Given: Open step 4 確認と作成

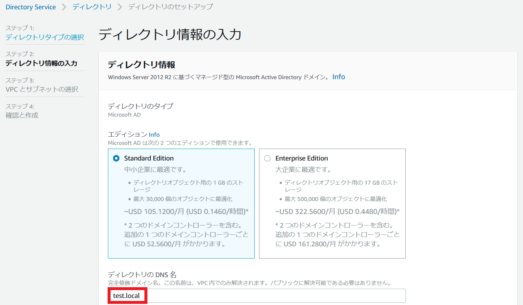Looking at the screenshot, I should tap(22, 115).
